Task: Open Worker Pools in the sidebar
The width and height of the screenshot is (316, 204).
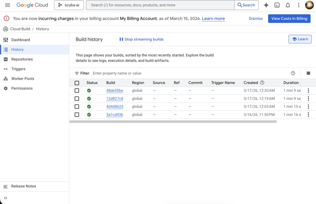Action: tap(35, 79)
